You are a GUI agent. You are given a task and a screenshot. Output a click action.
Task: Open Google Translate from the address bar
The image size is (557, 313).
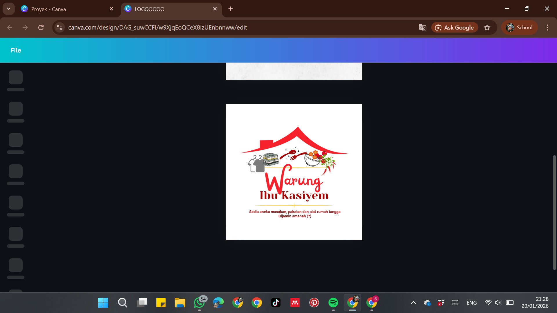coord(422,28)
